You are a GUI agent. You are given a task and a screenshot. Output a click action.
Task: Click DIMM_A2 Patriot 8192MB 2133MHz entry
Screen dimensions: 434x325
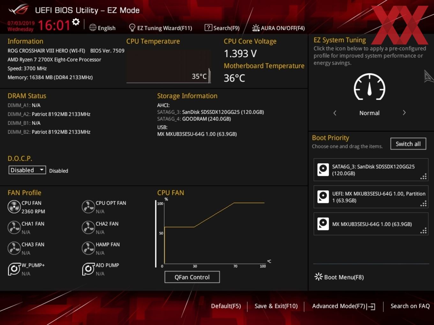pos(49,114)
